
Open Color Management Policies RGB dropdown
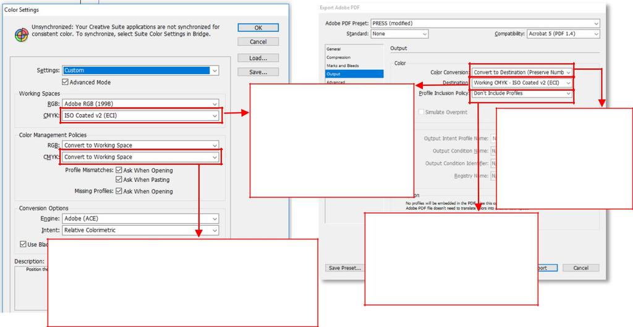click(140, 145)
